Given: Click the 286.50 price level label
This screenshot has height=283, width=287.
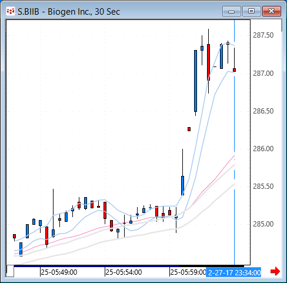Looking at the screenshot, I should (x=263, y=111).
